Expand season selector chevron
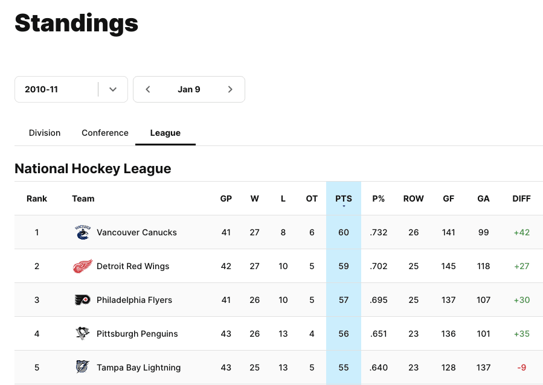 click(113, 89)
